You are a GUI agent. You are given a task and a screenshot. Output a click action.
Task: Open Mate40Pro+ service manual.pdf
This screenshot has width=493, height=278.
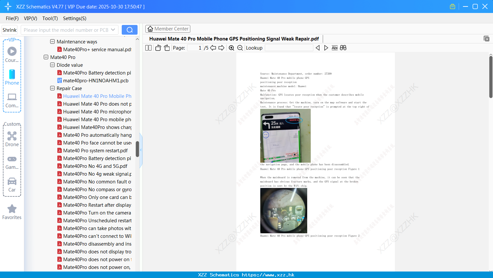coord(94,49)
